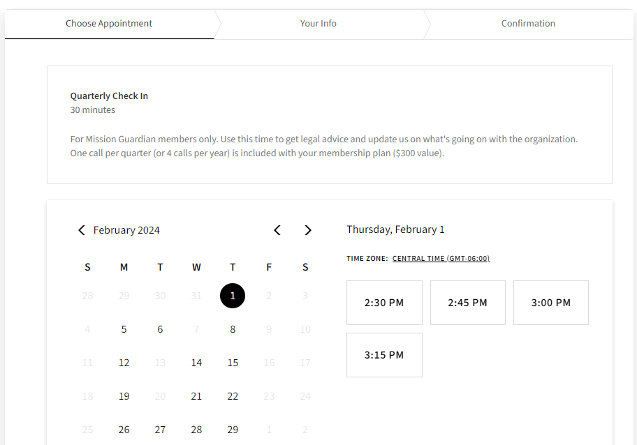The width and height of the screenshot is (637, 445).
Task: Pick February 8 on the calendar
Action: (x=233, y=329)
